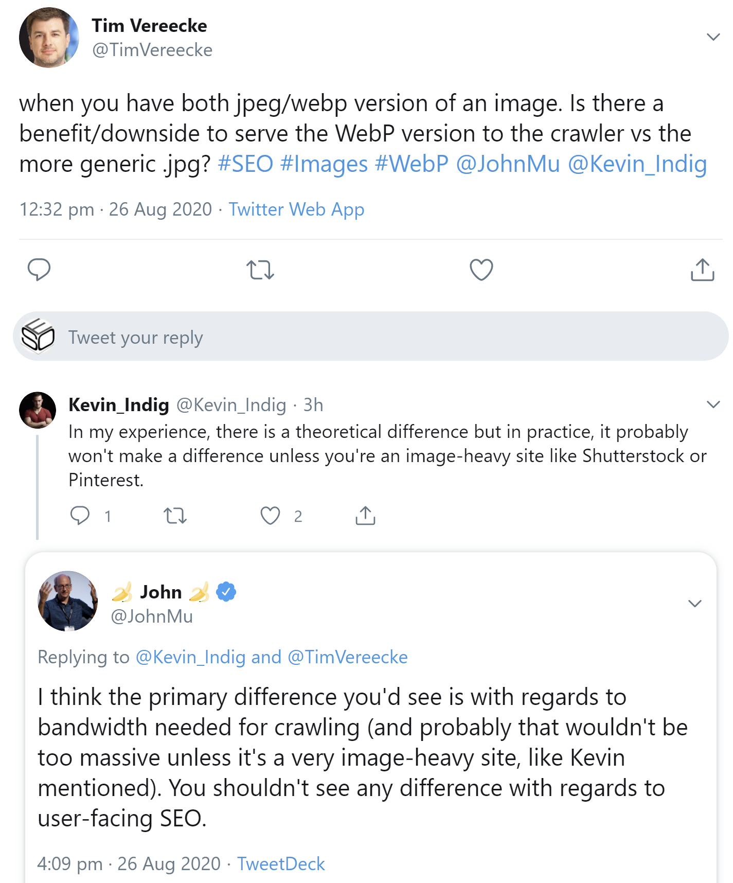Share Kevin_Indig's reply
The height and width of the screenshot is (883, 733).
(364, 516)
